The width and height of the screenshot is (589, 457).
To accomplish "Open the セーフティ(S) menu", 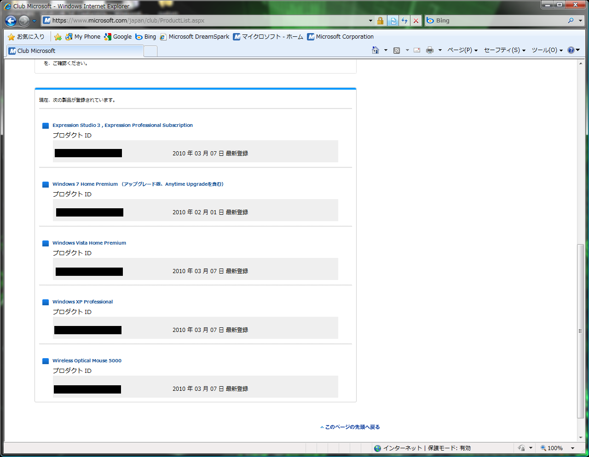I will click(x=505, y=50).
